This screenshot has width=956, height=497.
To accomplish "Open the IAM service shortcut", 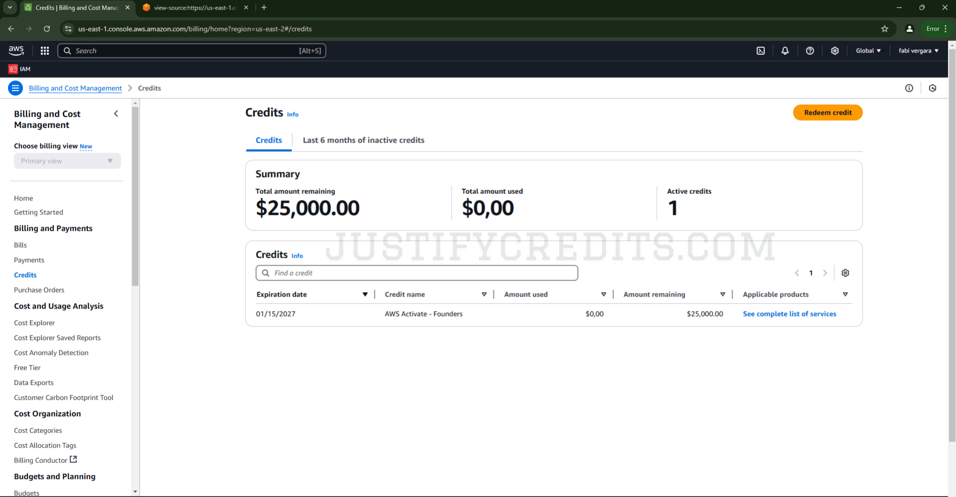I will click(19, 69).
